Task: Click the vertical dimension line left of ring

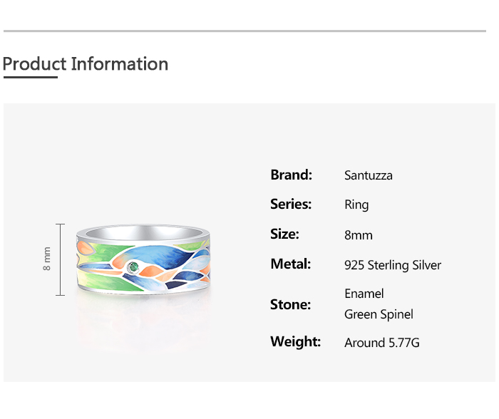Action: (60, 259)
